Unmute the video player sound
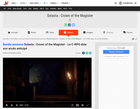The width and height of the screenshot is (140, 109). (17, 105)
